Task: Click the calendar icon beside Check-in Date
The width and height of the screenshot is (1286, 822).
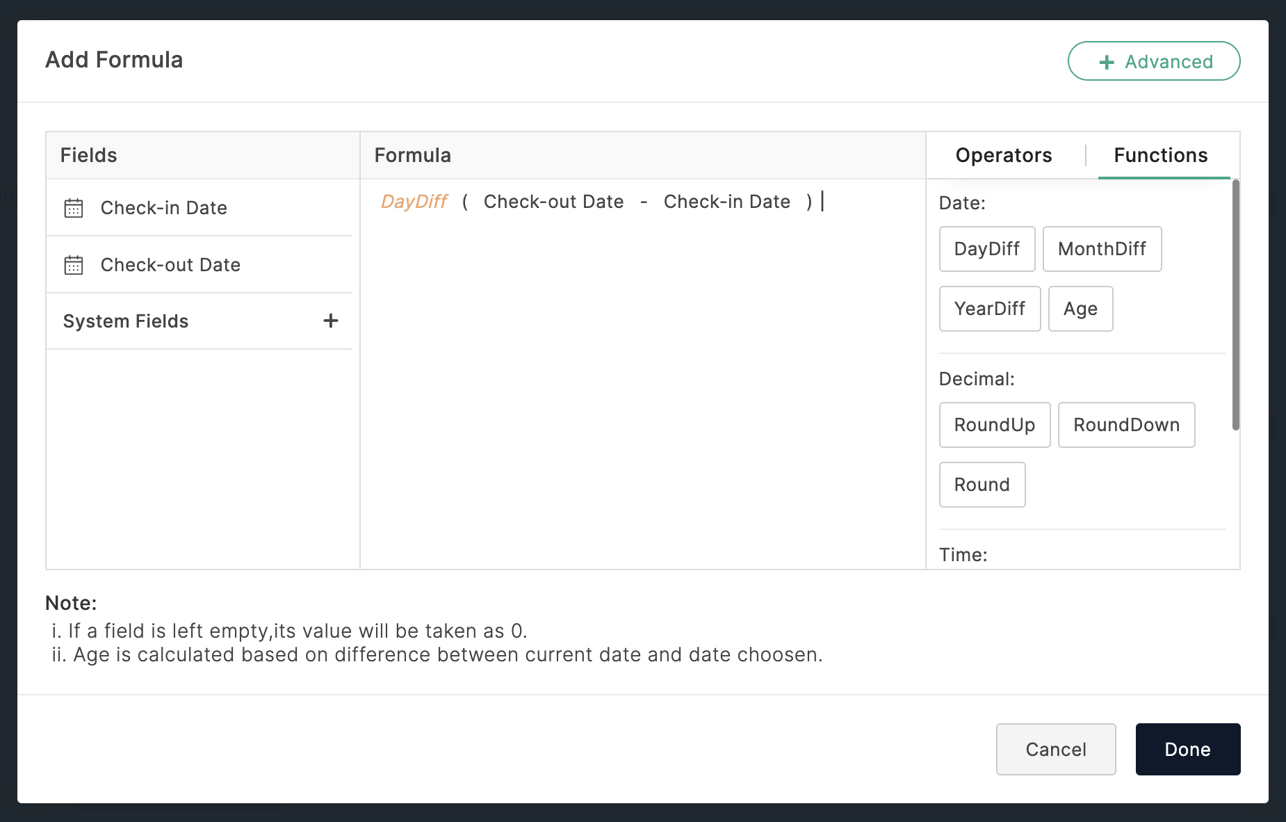Action: point(74,208)
